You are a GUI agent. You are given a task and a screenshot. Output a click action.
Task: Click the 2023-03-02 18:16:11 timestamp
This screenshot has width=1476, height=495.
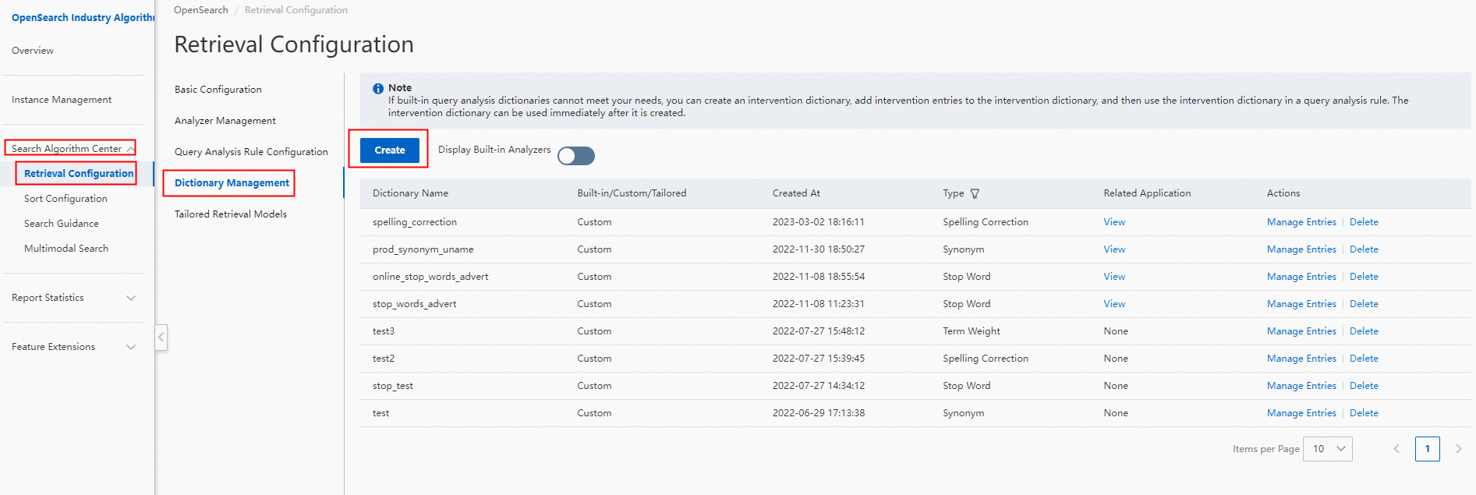tap(819, 222)
